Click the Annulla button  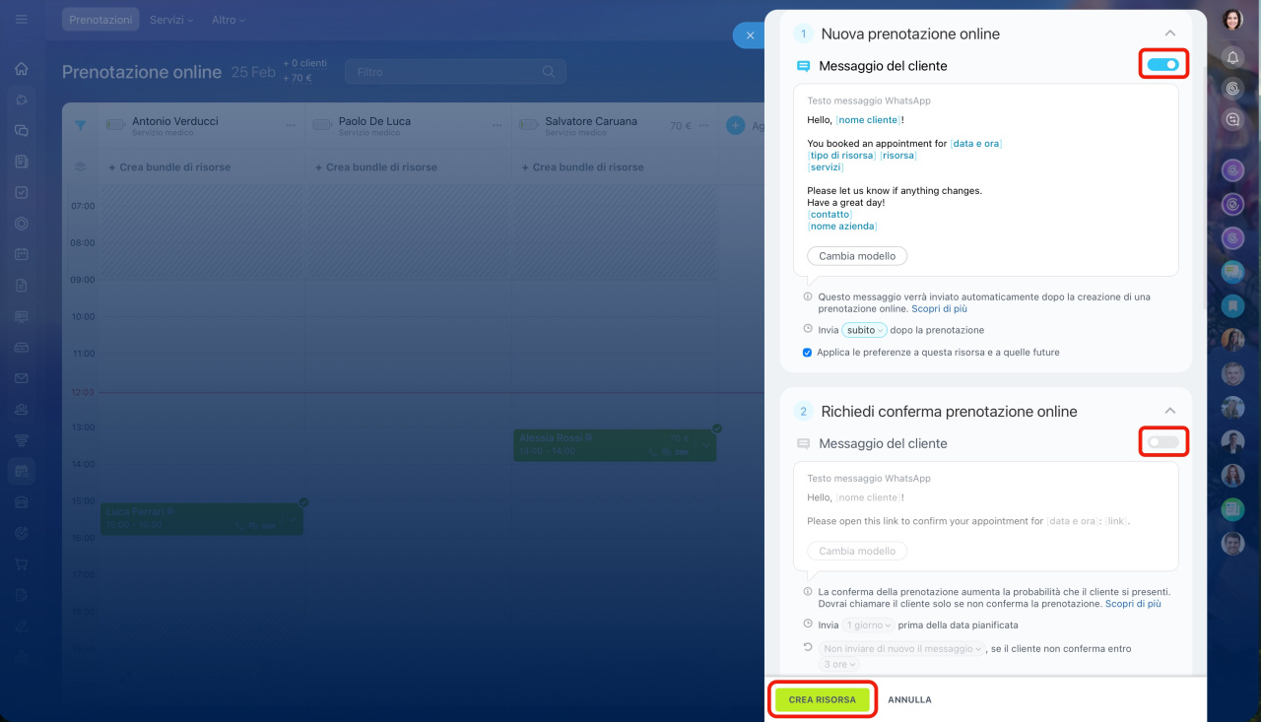pyautogui.click(x=909, y=699)
